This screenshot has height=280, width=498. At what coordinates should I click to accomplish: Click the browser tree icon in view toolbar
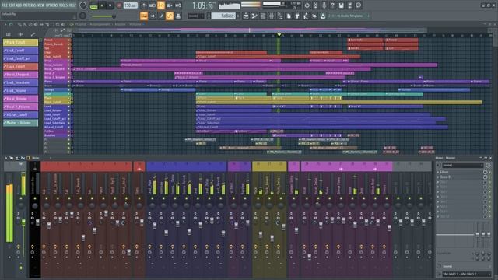point(280,16)
